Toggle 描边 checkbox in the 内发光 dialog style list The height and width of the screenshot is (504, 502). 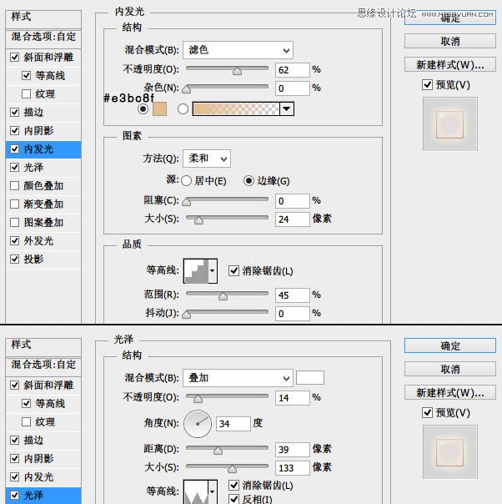pyautogui.click(x=14, y=112)
